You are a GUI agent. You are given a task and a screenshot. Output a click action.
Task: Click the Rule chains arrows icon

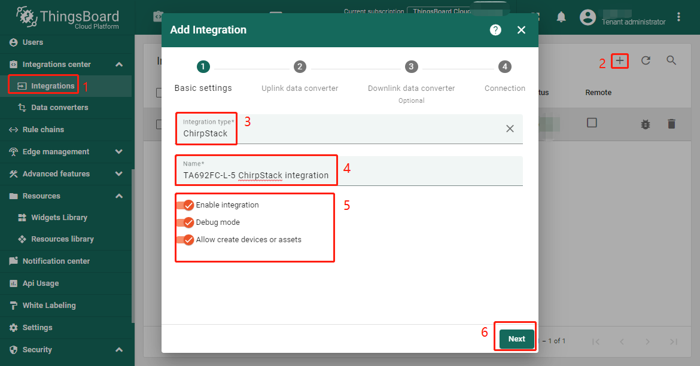tap(13, 129)
